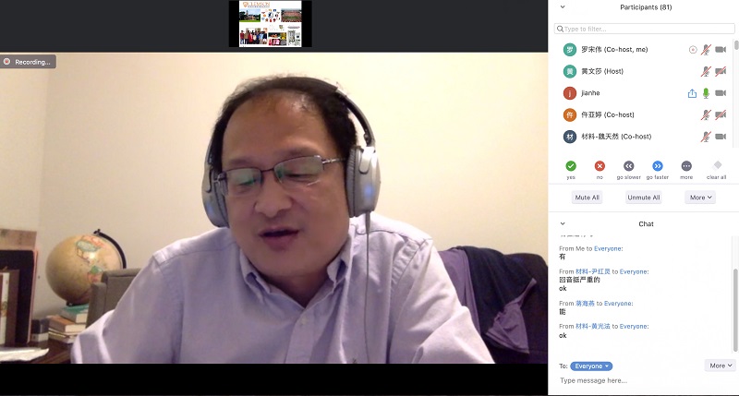Open the More dropdown beside Unmute All
739x396 pixels.
point(700,198)
